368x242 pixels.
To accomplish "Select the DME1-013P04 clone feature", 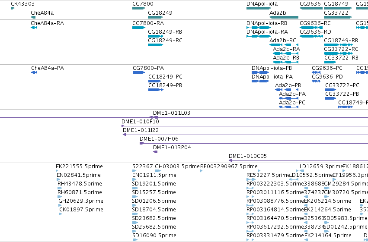I will 260,152.
